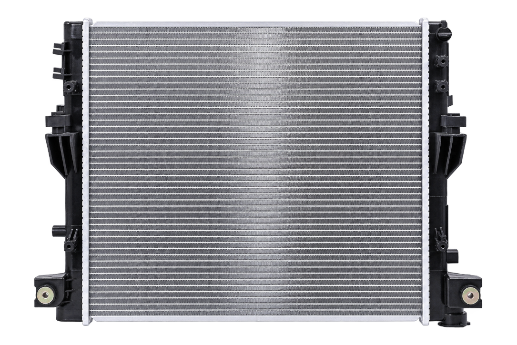This screenshot has width=517, height=345.
Task: Click the top aluminum frame rail
Action: (255, 23)
